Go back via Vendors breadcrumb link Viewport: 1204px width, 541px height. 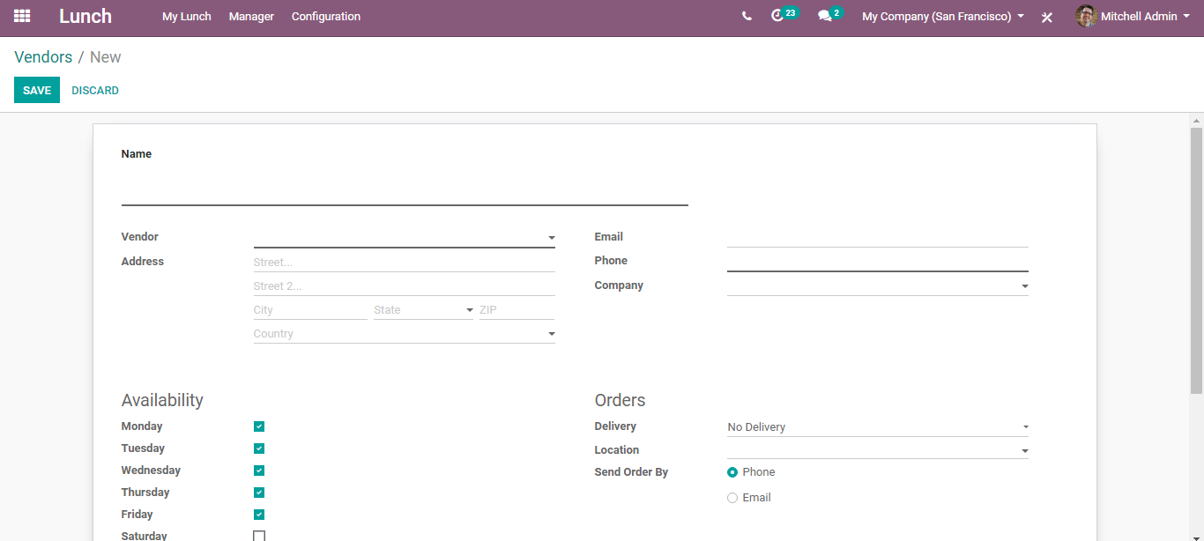(43, 57)
